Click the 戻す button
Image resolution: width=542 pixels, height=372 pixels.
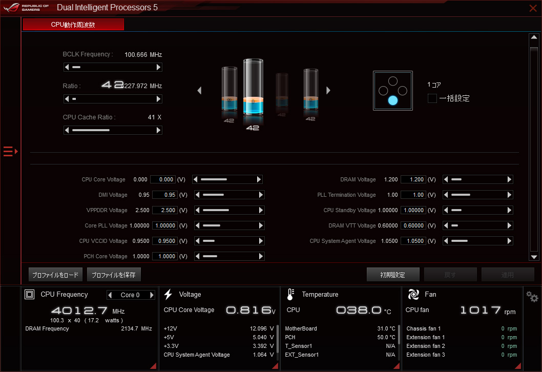click(450, 275)
